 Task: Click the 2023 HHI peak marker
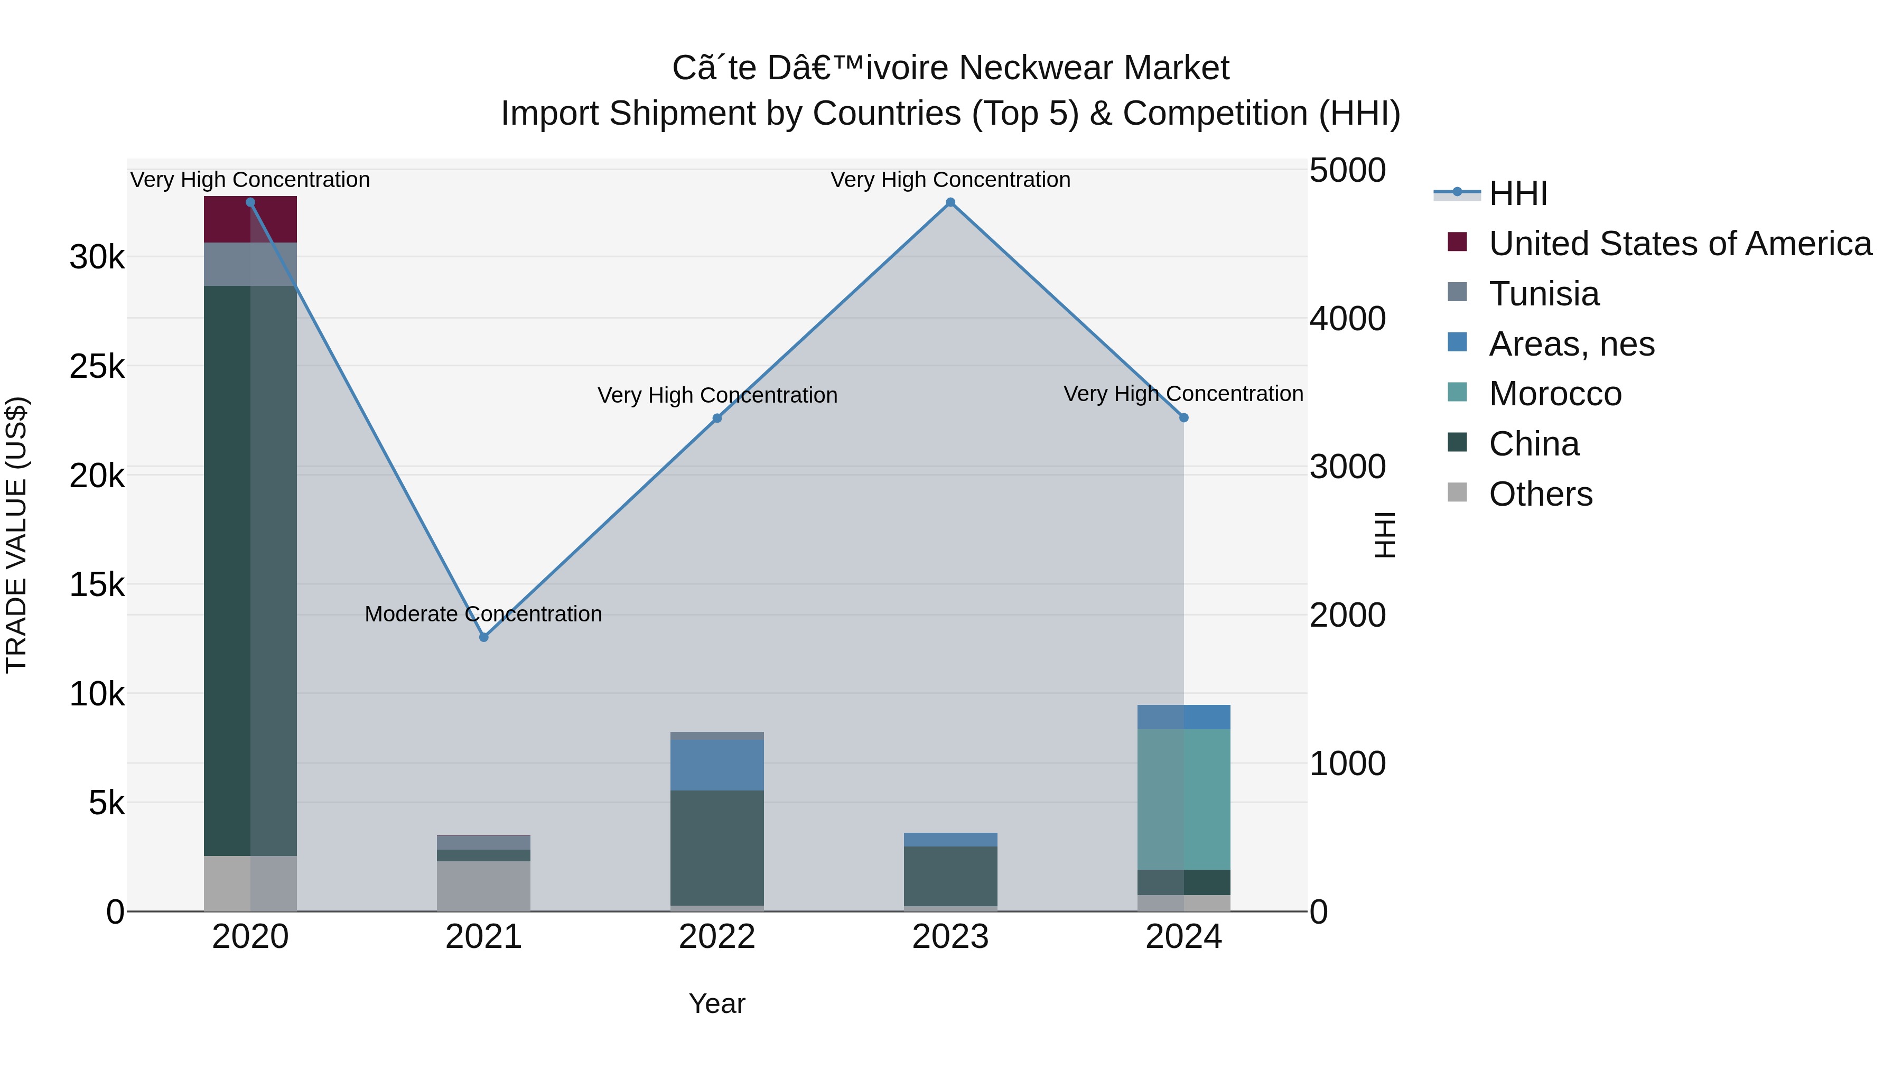coord(950,202)
